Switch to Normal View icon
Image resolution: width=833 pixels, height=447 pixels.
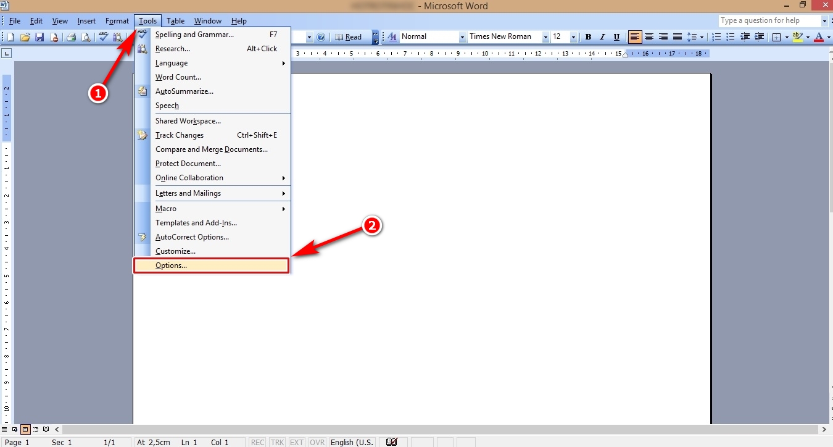click(x=5, y=429)
